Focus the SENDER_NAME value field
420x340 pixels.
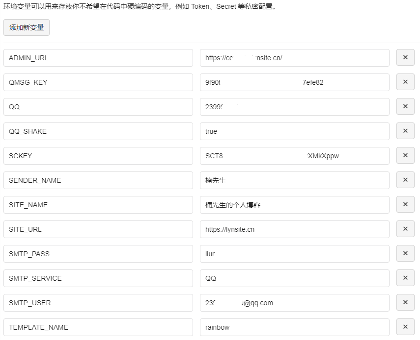click(x=294, y=180)
